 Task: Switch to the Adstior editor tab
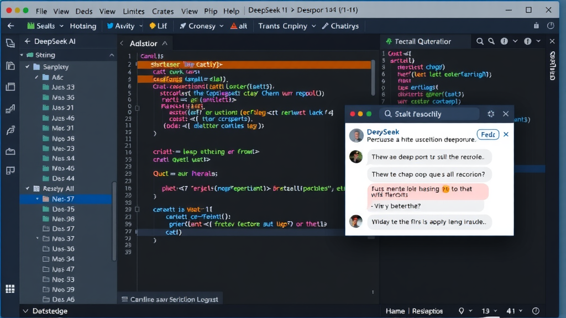tap(145, 43)
